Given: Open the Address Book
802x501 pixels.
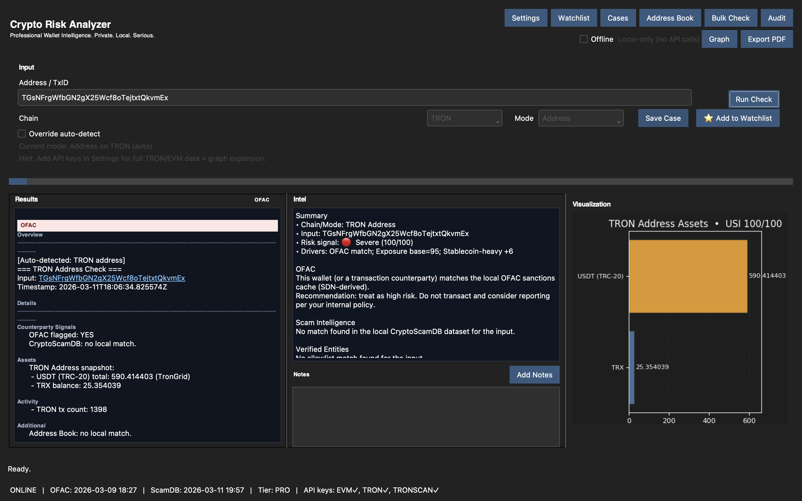Looking at the screenshot, I should click(x=670, y=18).
